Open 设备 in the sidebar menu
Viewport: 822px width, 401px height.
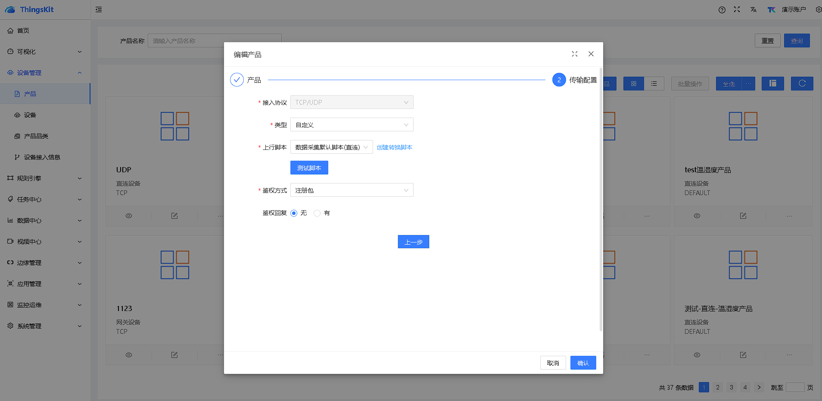coord(30,115)
